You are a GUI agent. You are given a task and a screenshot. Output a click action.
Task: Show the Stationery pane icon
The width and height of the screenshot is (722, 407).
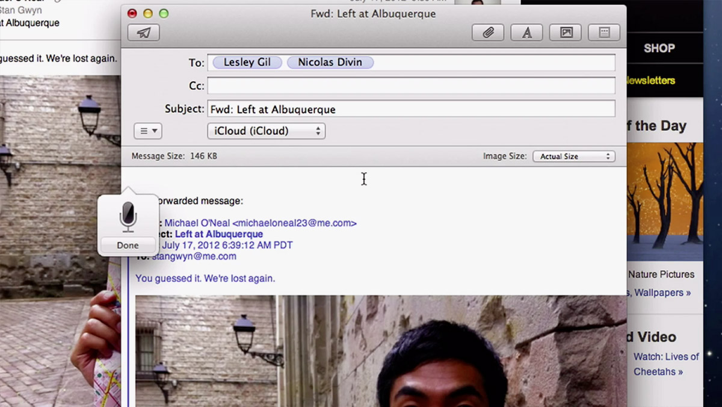point(604,33)
